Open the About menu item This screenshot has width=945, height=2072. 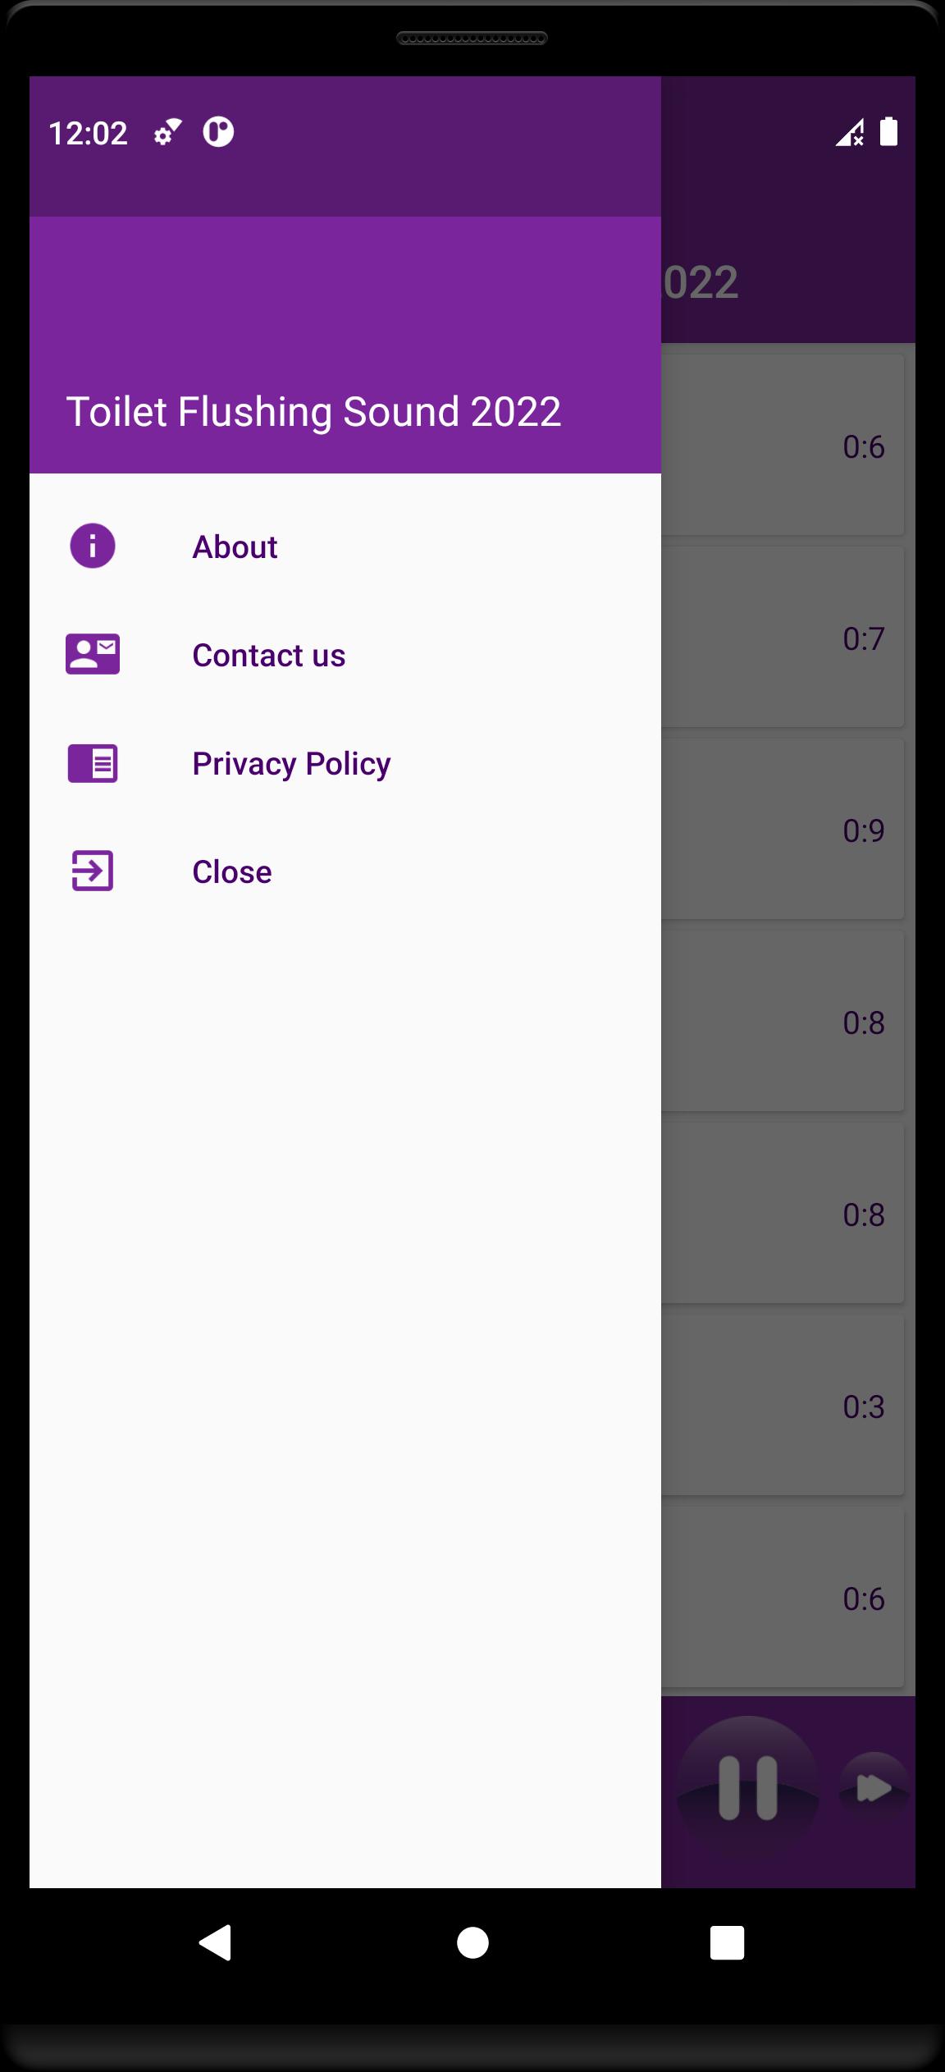pyautogui.click(x=345, y=547)
